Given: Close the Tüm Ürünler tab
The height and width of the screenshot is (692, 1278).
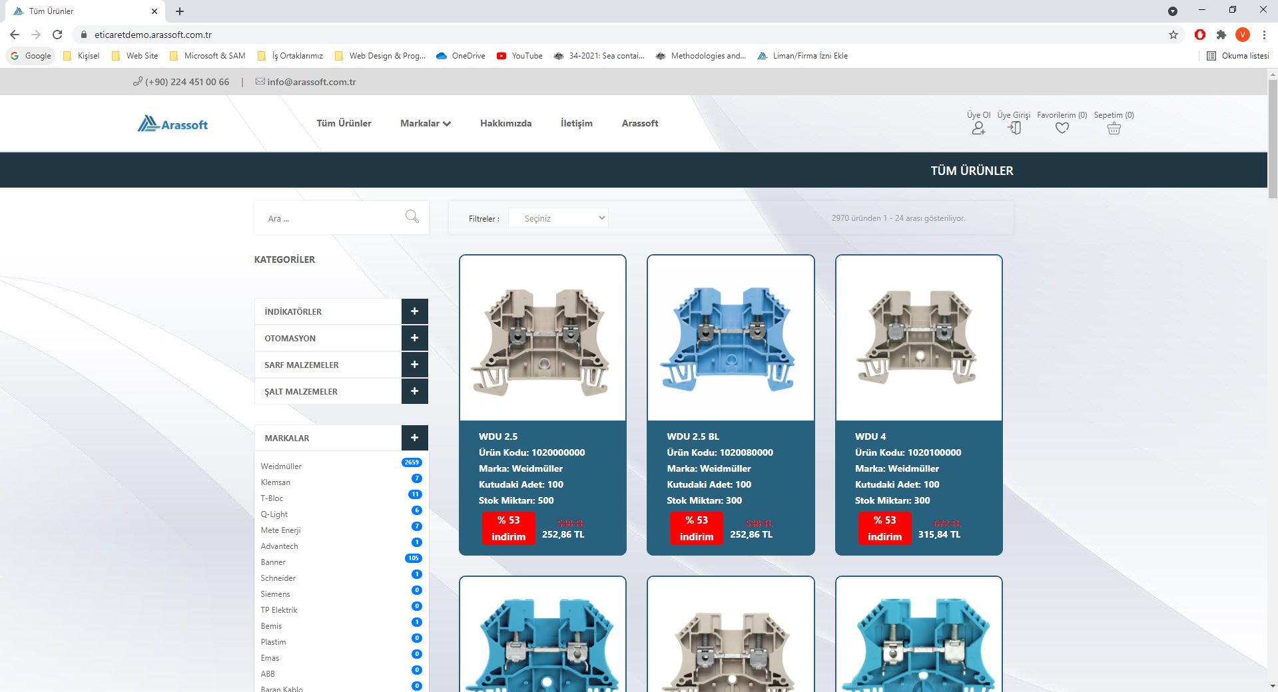Looking at the screenshot, I should click(155, 11).
